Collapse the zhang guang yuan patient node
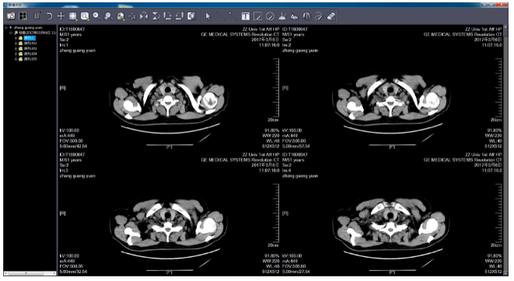514x281 pixels. [x=6, y=28]
